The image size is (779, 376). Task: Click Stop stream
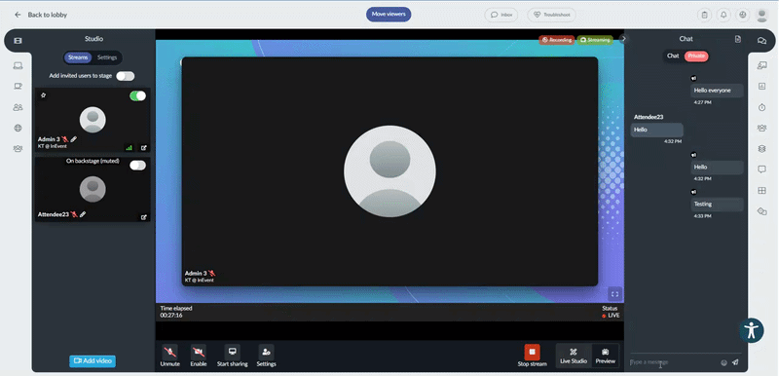point(532,357)
